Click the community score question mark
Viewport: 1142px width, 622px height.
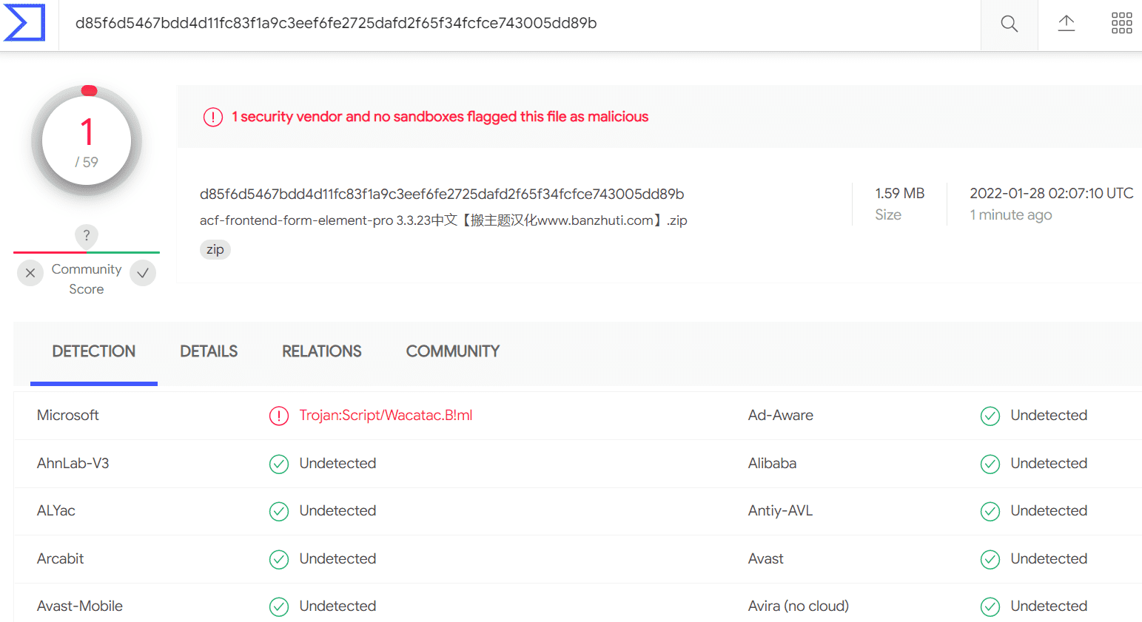pos(87,236)
